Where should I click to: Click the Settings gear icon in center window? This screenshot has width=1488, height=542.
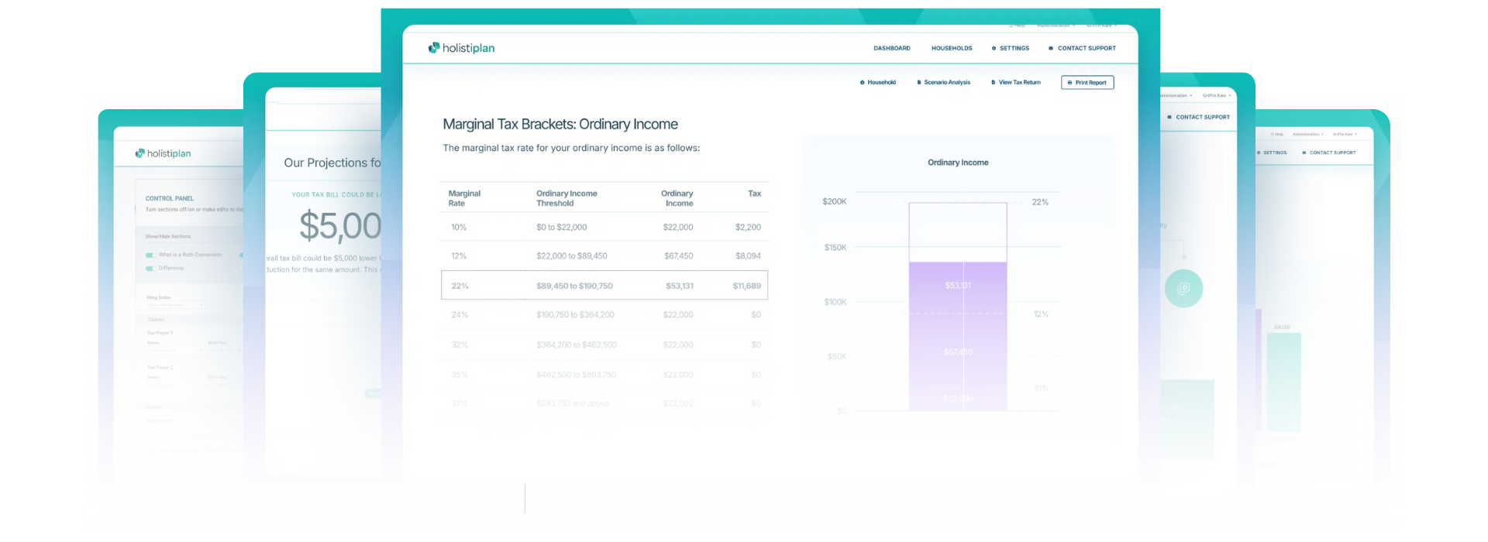tap(994, 48)
